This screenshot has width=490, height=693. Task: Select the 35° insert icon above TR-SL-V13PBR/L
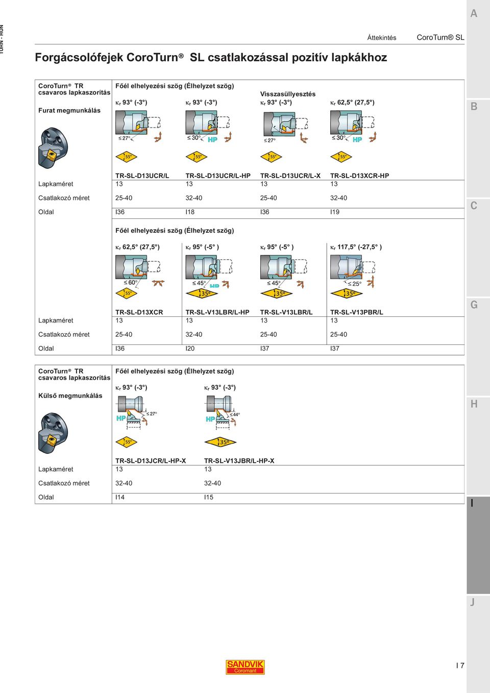coord(347,293)
